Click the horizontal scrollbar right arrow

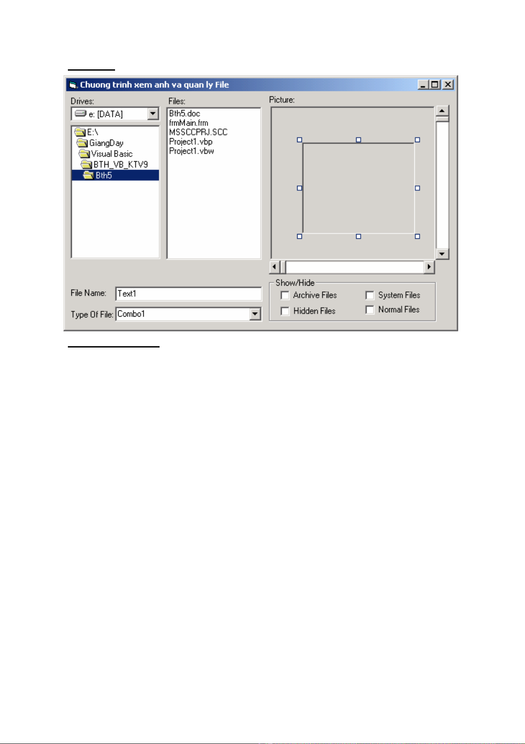pyautogui.click(x=429, y=267)
